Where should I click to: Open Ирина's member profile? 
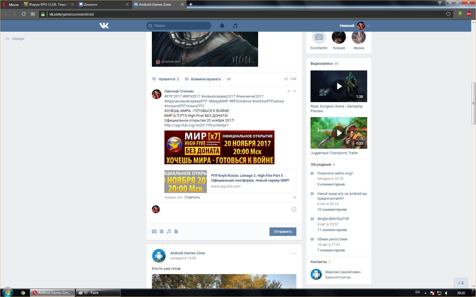point(359,41)
